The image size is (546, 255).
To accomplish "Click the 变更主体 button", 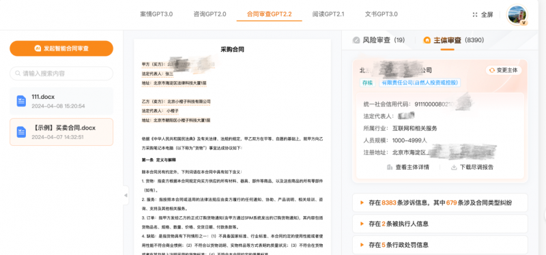I will coord(504,70).
